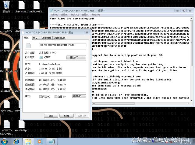Screen dimensions: 195x145
Task: Select the X0ssNnlPp... desktop file
Action: (22, 126)
